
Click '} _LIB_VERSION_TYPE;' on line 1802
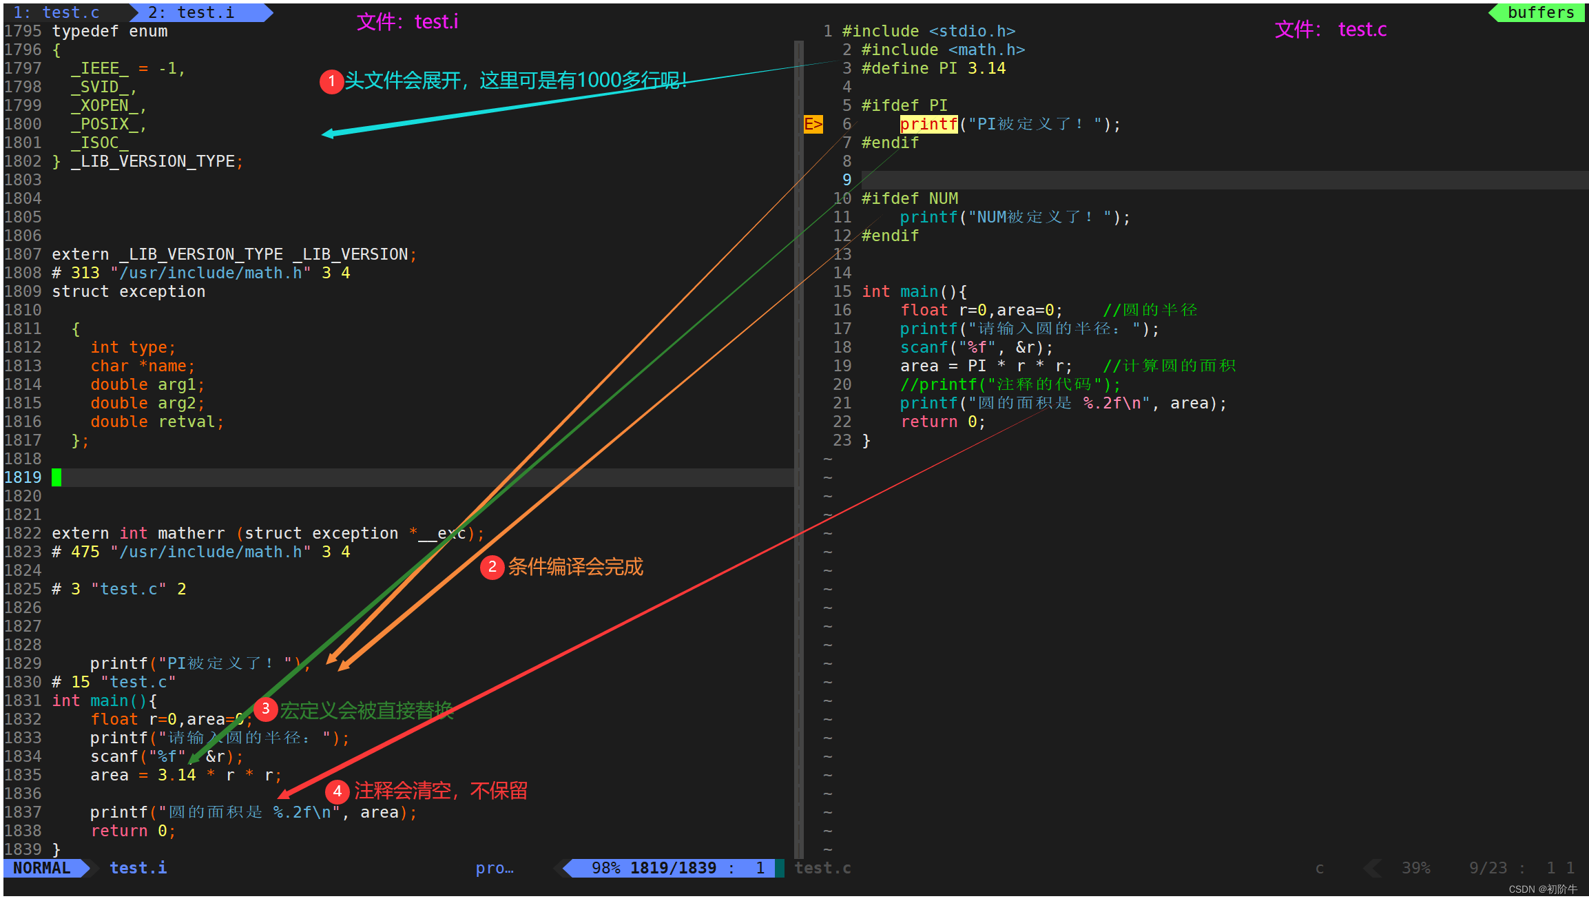[x=148, y=161]
